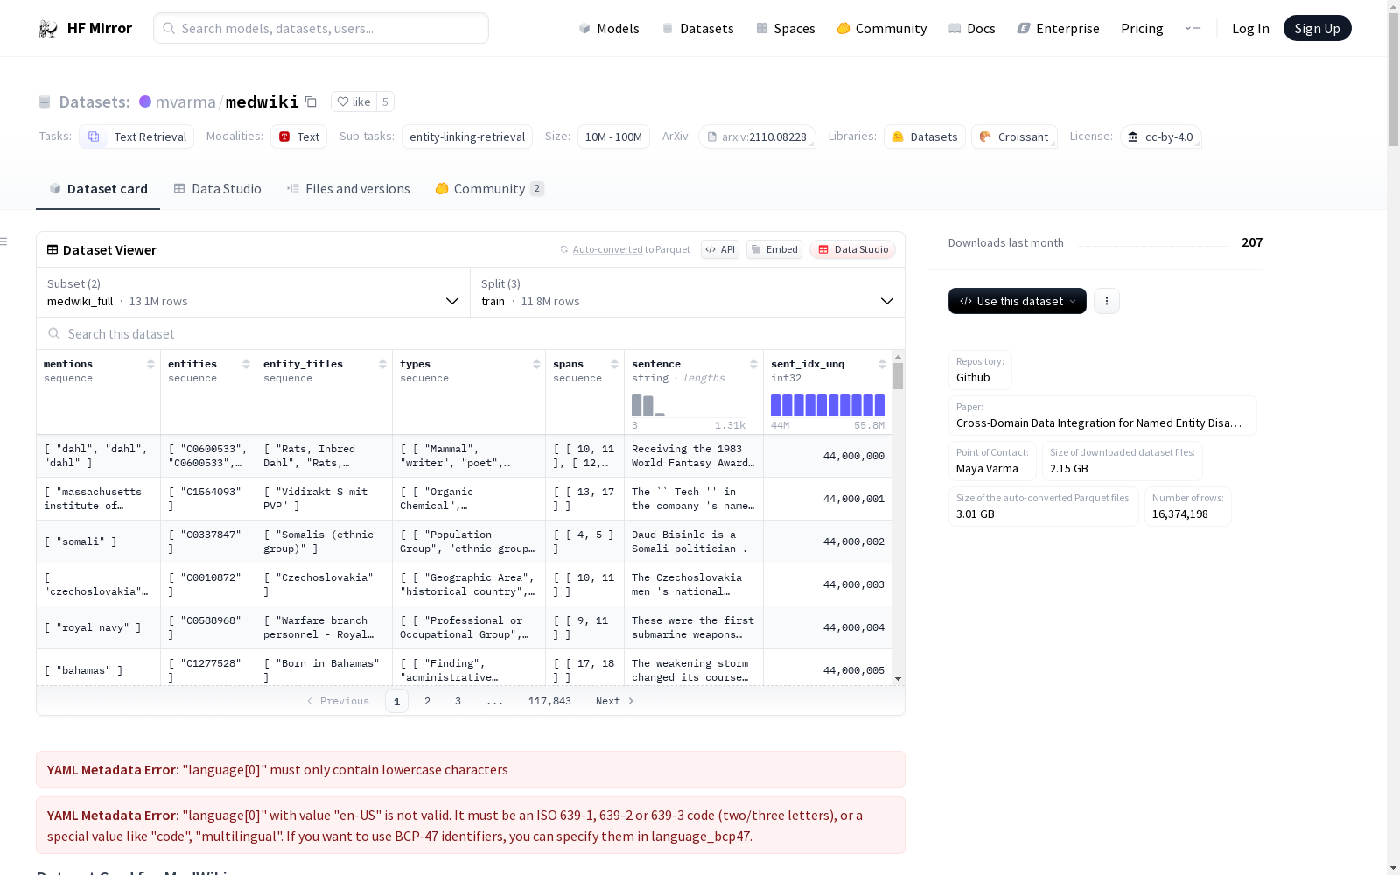Click the Text Retrieval task icon
The image size is (1400, 875).
pos(94,136)
